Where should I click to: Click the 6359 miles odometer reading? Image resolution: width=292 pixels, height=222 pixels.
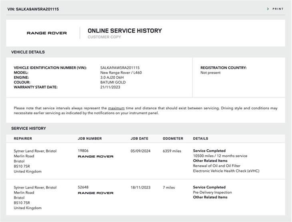click(x=172, y=151)
